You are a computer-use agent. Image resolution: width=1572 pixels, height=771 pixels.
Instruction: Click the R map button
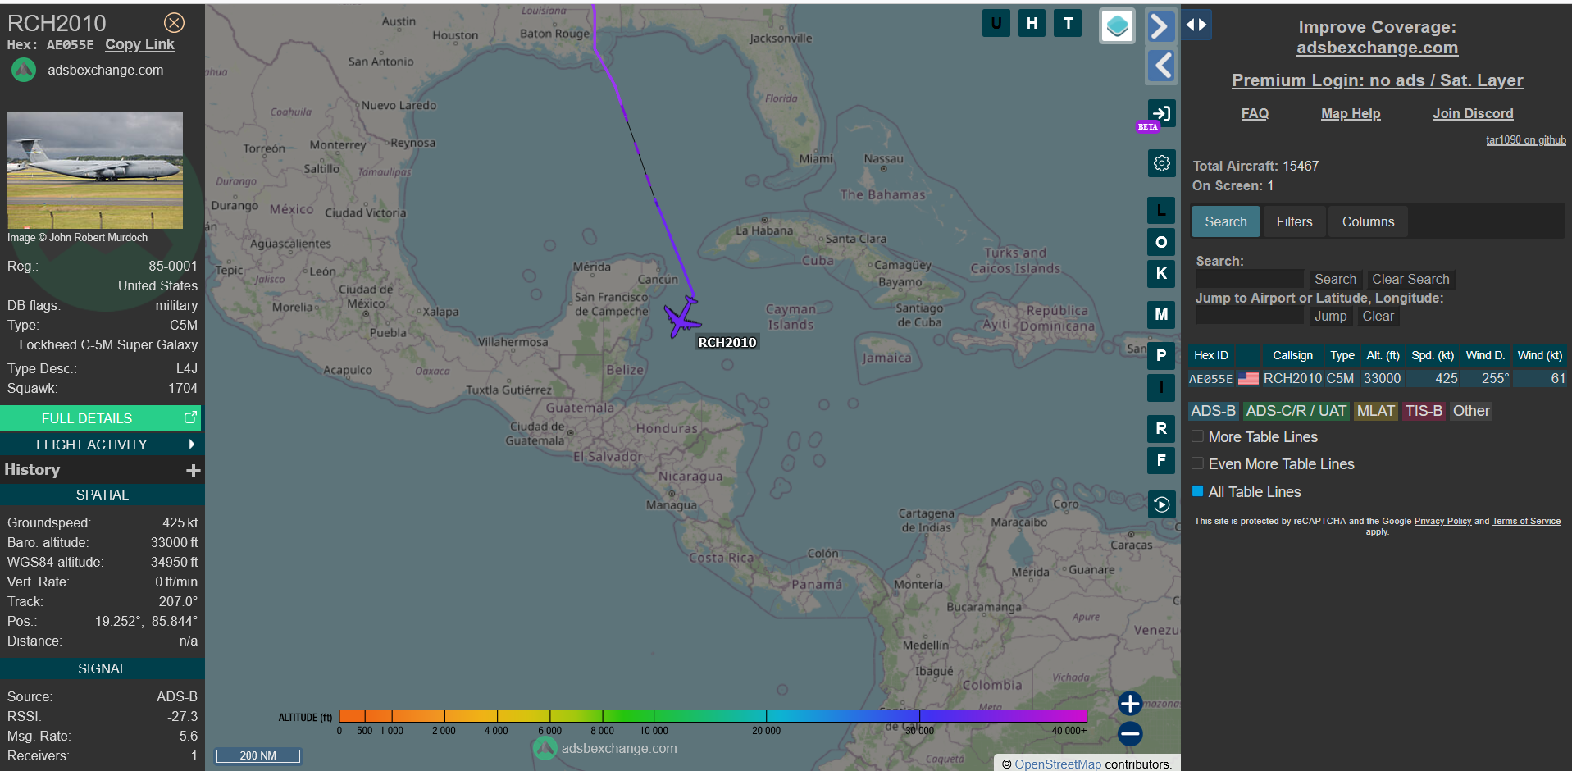(1161, 428)
